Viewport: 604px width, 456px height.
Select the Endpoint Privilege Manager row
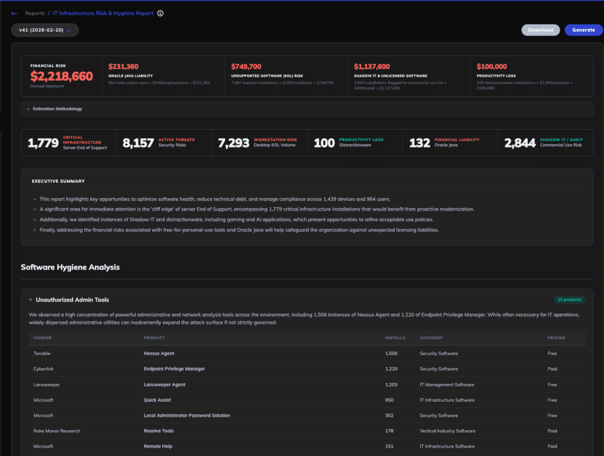pyautogui.click(x=174, y=369)
